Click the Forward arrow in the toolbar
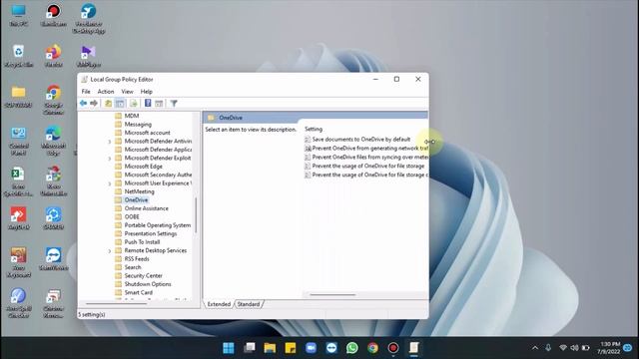Image resolution: width=639 pixels, height=359 pixels. 94,104
